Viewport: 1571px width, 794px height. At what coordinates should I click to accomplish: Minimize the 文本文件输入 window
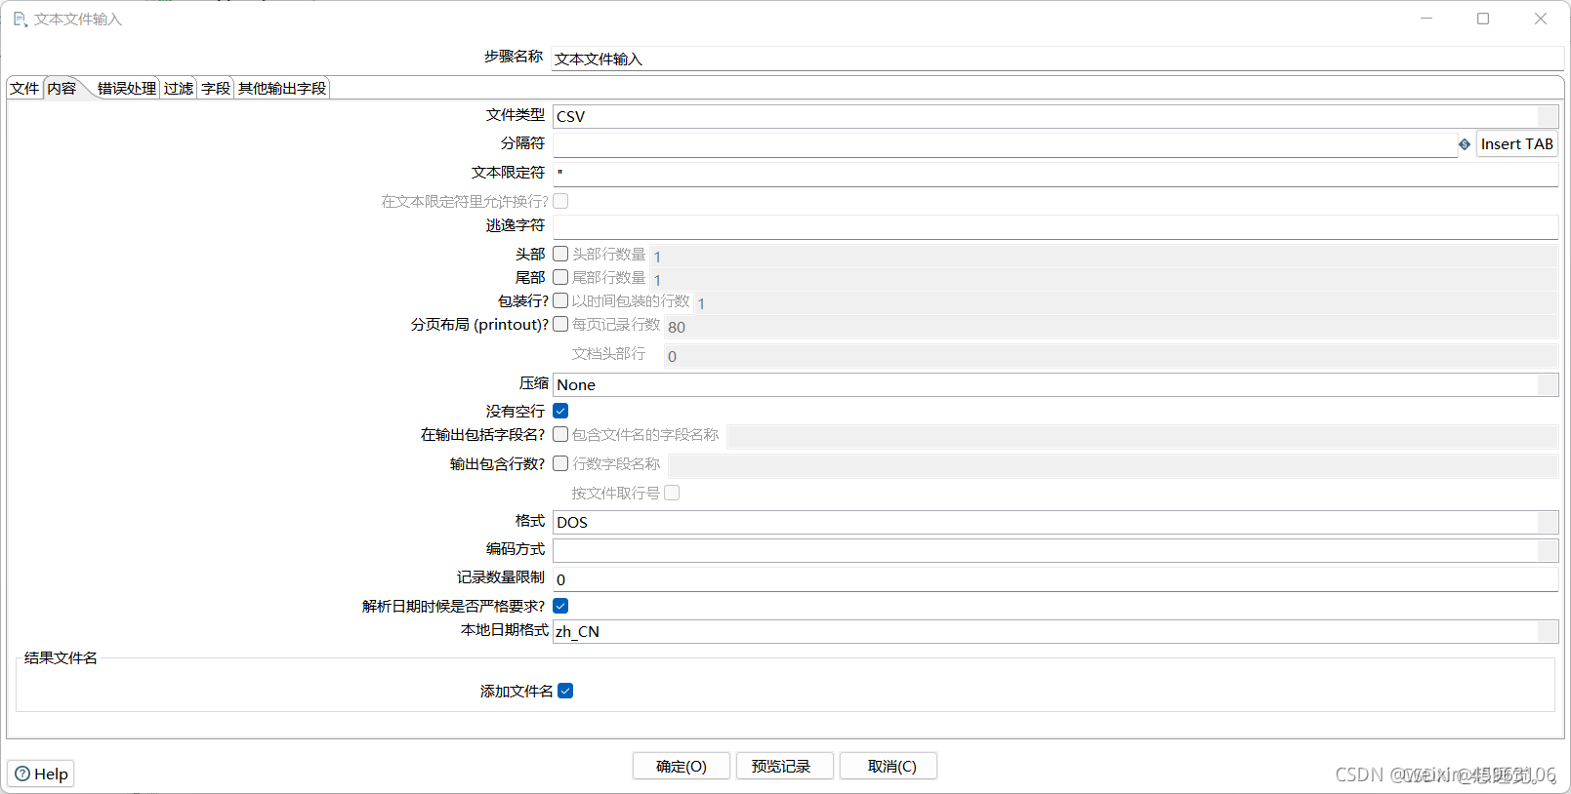coord(1426,19)
